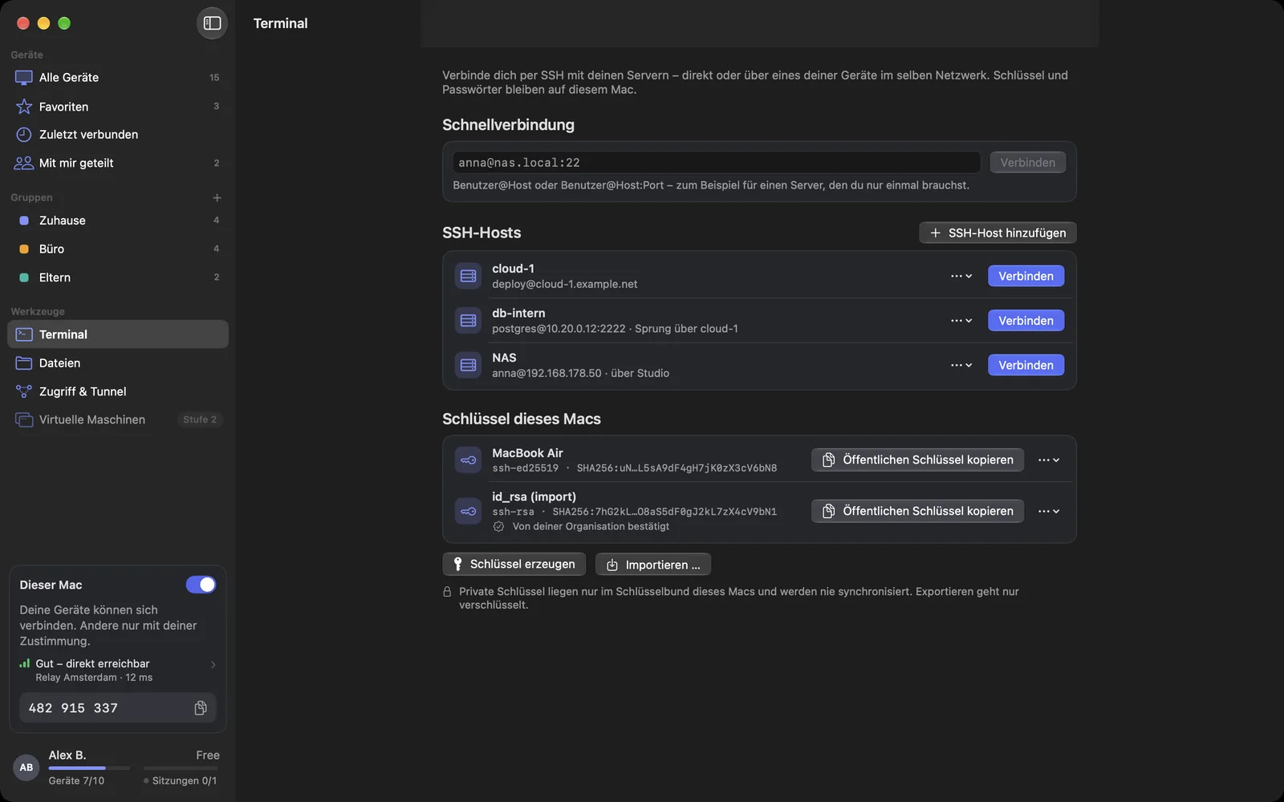Expand the Gut – direkt erreichbar status

(213, 665)
